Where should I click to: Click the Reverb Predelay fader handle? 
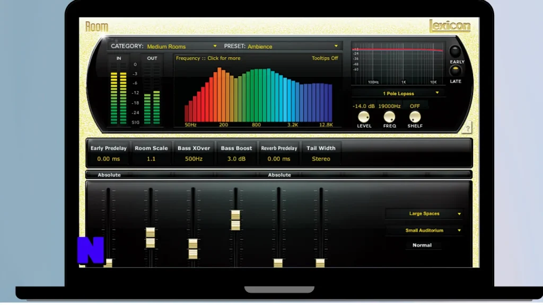point(278,263)
